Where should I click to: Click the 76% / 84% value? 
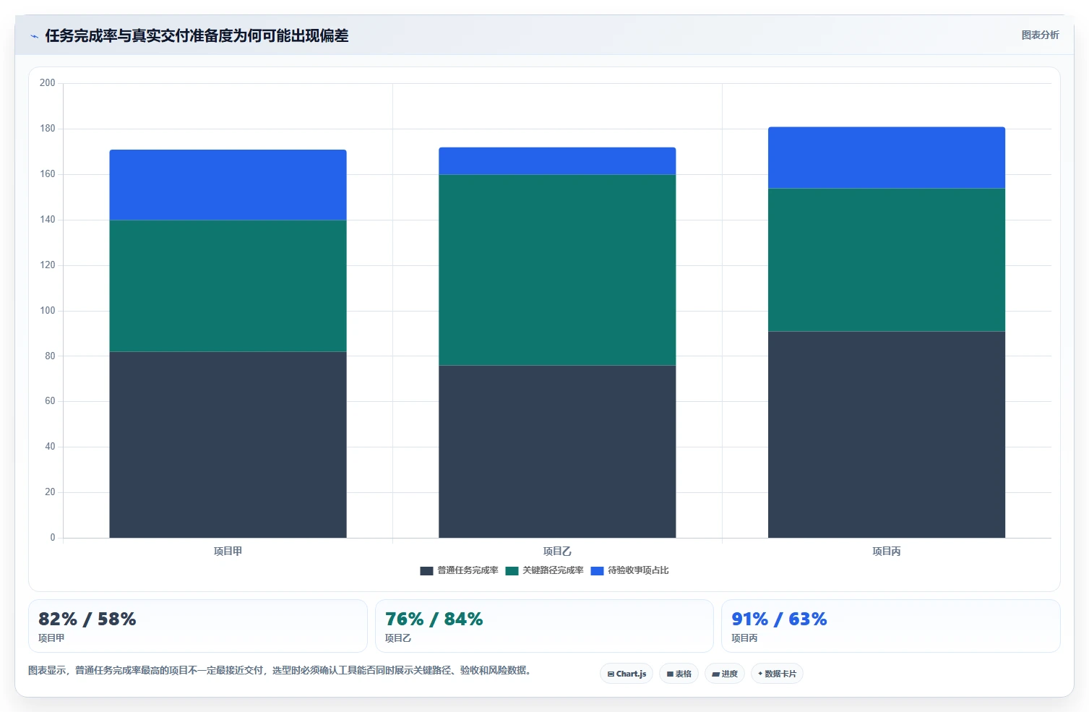coord(434,619)
